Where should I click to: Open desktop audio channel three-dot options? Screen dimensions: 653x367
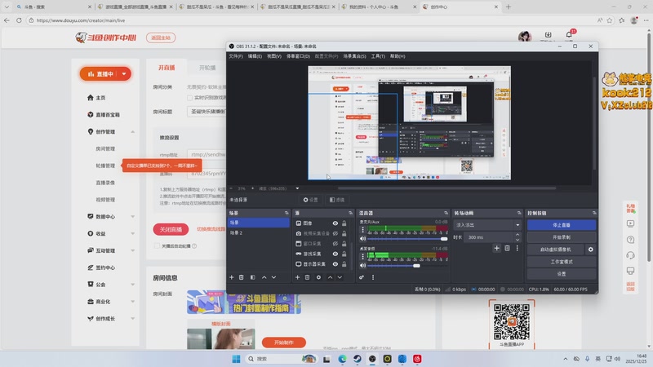click(362, 256)
